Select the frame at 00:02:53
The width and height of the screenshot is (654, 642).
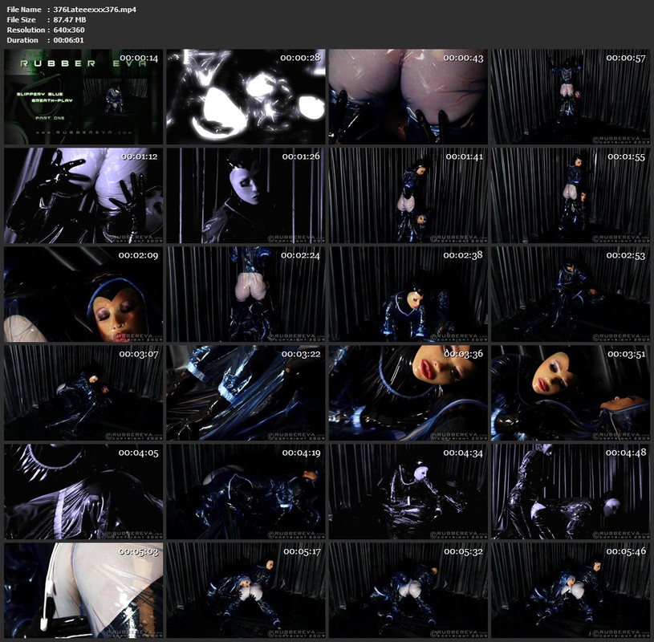[x=571, y=294]
